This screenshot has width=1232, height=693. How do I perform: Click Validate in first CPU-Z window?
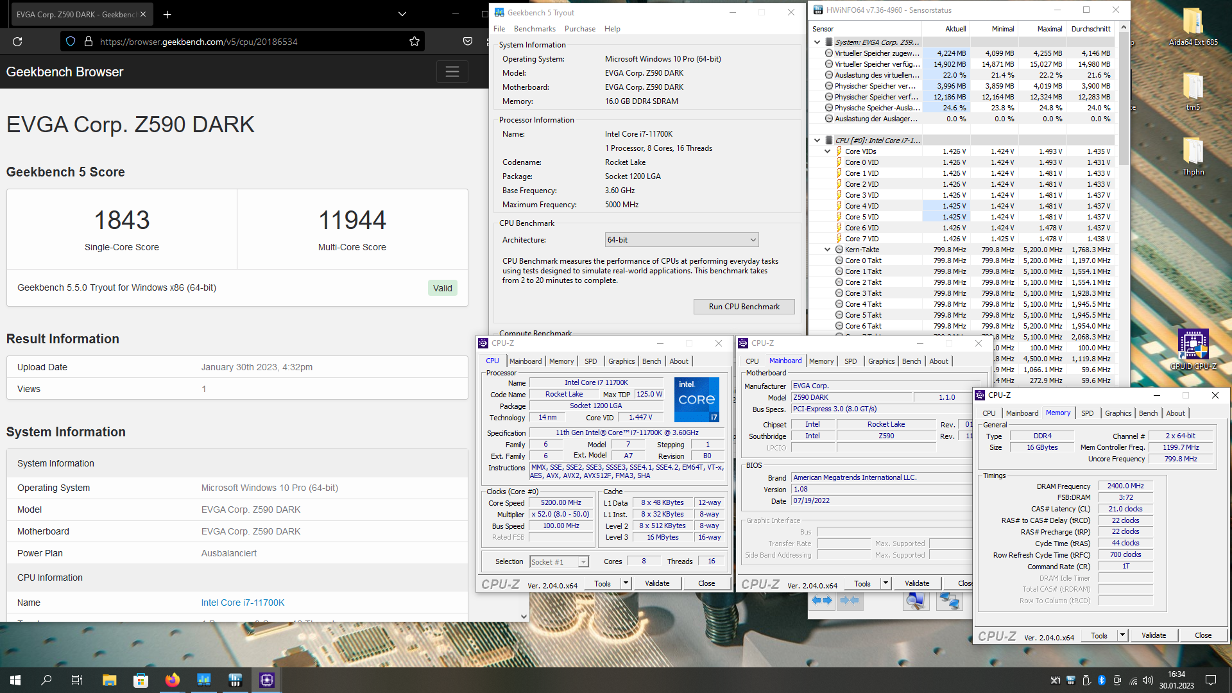click(657, 583)
